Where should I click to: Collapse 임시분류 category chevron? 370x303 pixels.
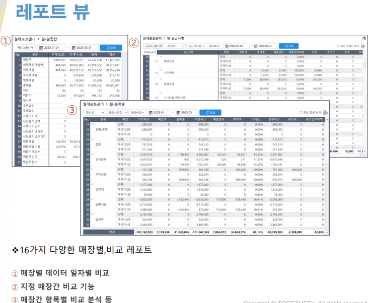click(x=92, y=155)
